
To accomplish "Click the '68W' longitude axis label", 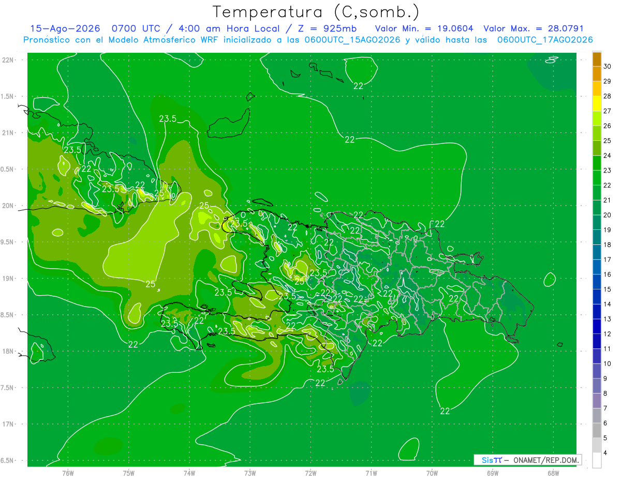I will pyautogui.click(x=553, y=473).
